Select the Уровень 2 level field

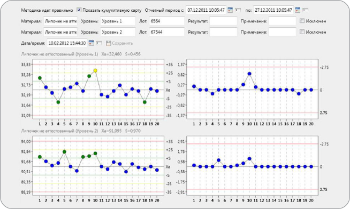click(118, 32)
